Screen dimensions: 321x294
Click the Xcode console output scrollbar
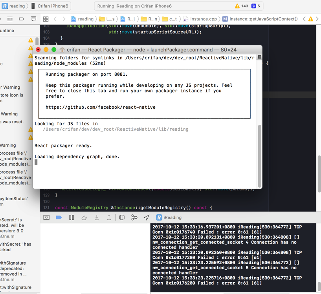(319, 286)
